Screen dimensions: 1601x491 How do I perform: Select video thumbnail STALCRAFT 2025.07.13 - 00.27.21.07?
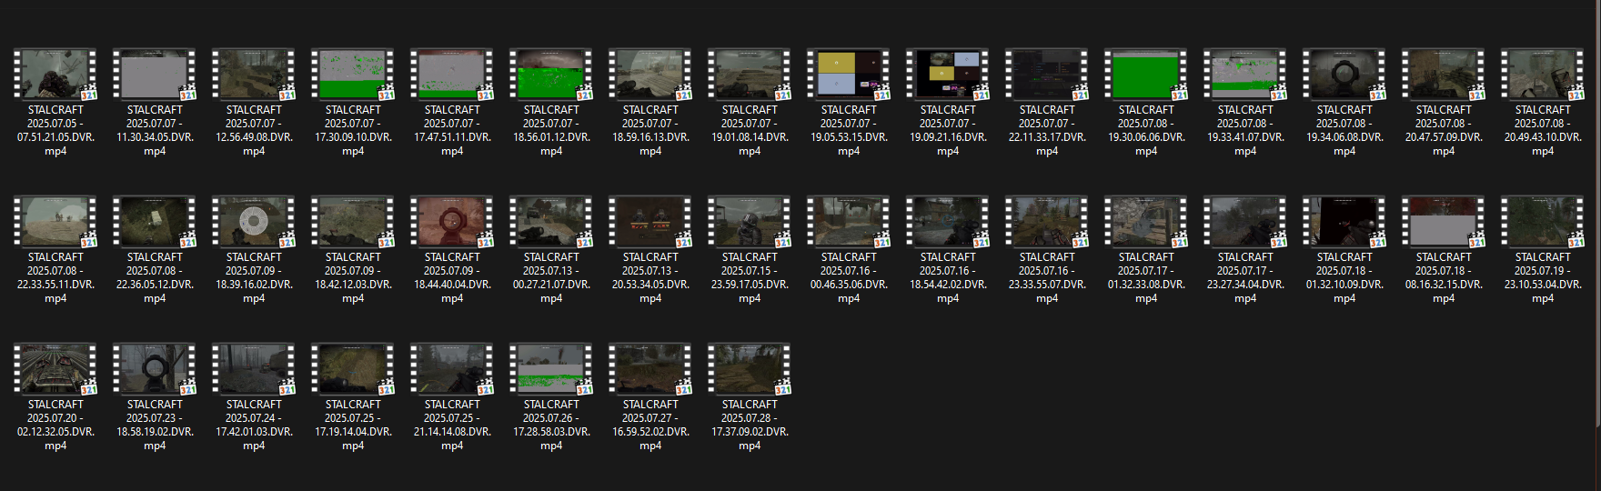point(551,221)
